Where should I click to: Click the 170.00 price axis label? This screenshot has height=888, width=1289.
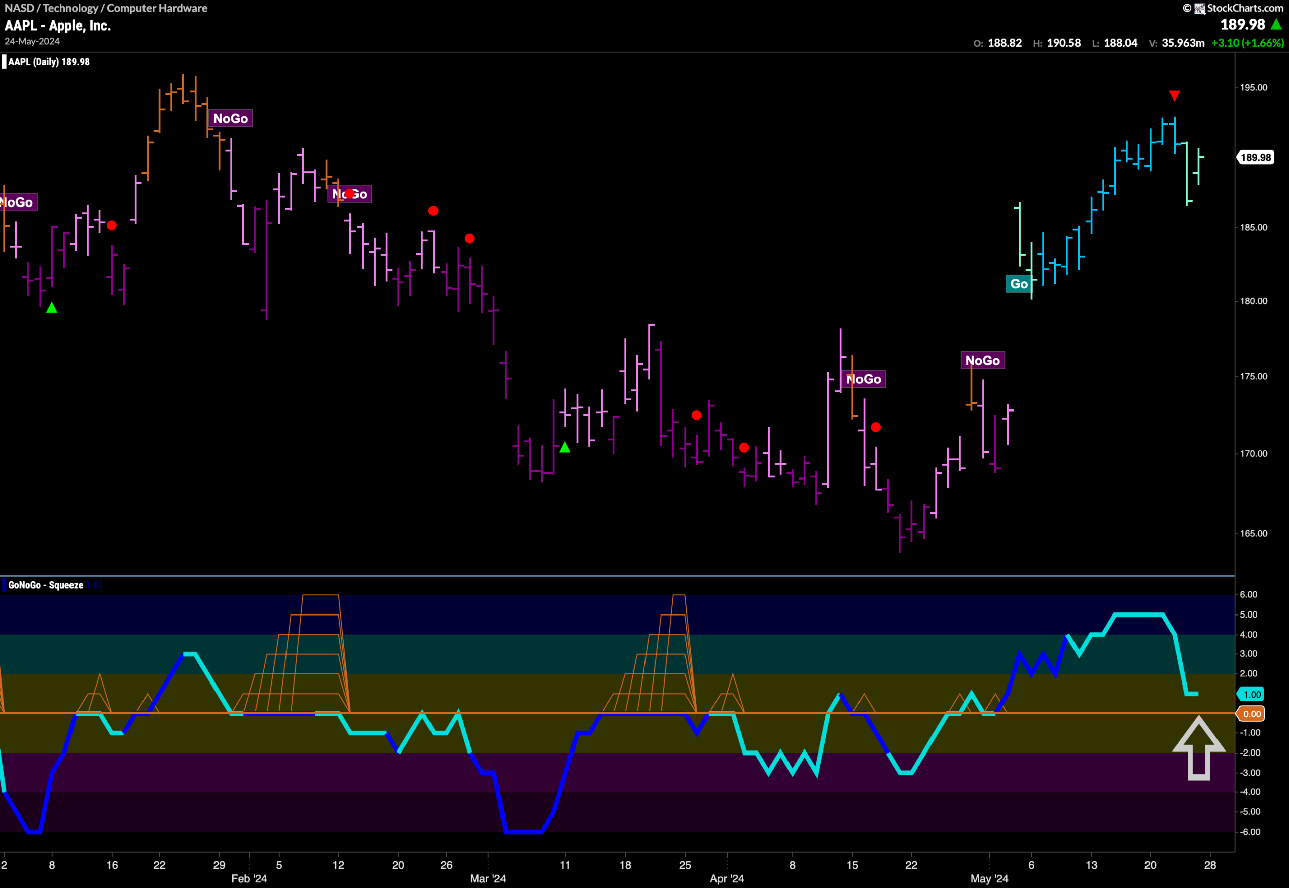(1254, 454)
